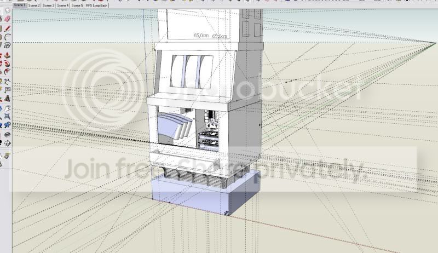Select the RPS Loop Back scene tab

[96, 5]
